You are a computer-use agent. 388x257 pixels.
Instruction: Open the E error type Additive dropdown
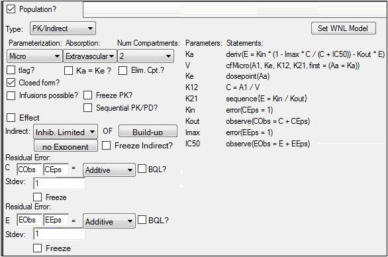[109, 221]
